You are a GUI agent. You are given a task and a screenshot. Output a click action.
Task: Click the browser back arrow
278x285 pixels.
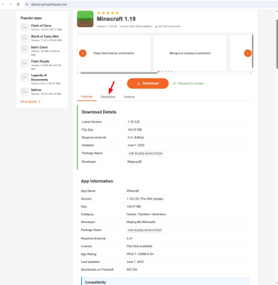(4, 4)
